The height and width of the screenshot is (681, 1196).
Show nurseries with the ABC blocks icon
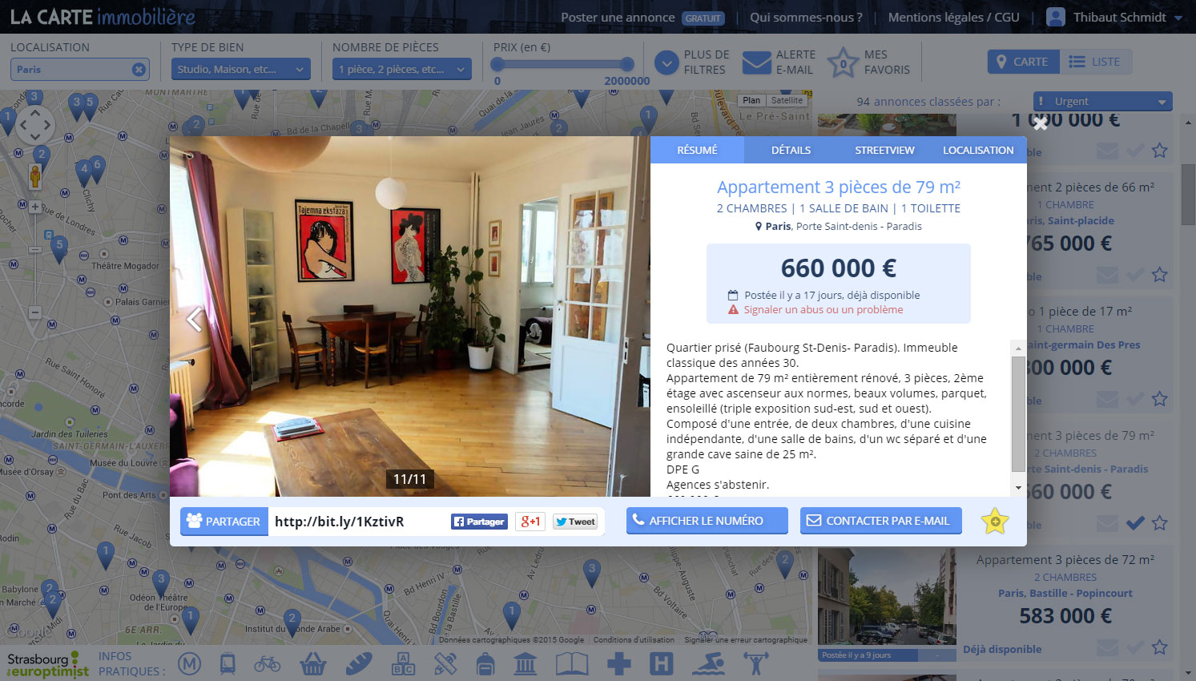(x=403, y=663)
